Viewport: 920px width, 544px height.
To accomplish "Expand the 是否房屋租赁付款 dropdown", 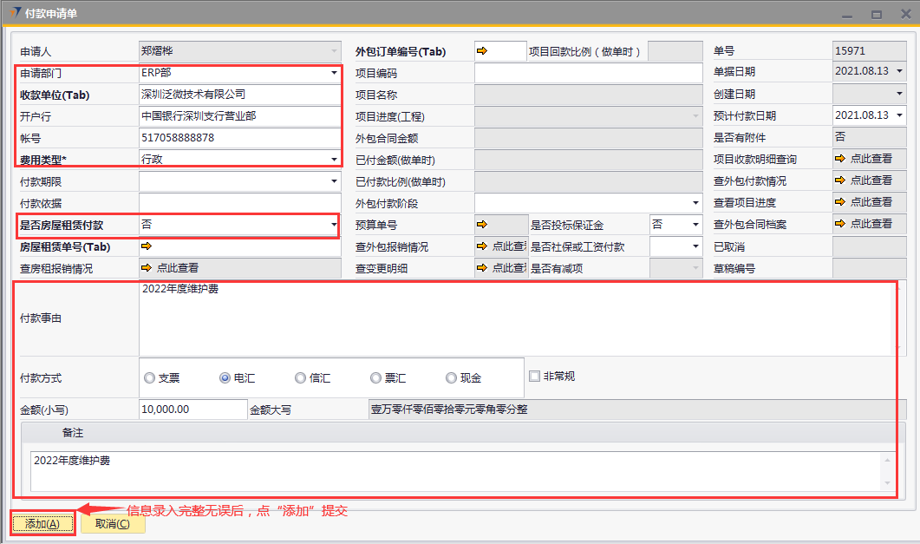I will click(334, 225).
